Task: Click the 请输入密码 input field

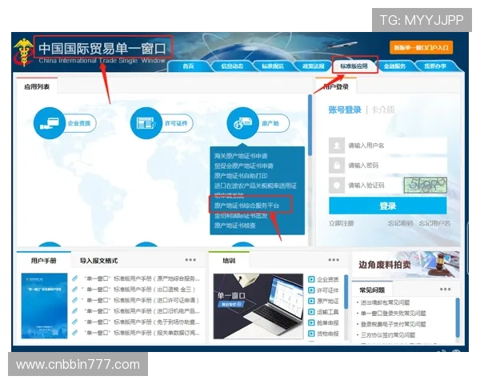Action: [396, 166]
